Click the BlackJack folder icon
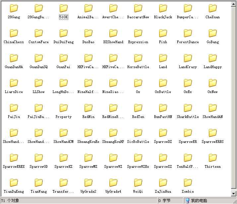 pos(163,8)
